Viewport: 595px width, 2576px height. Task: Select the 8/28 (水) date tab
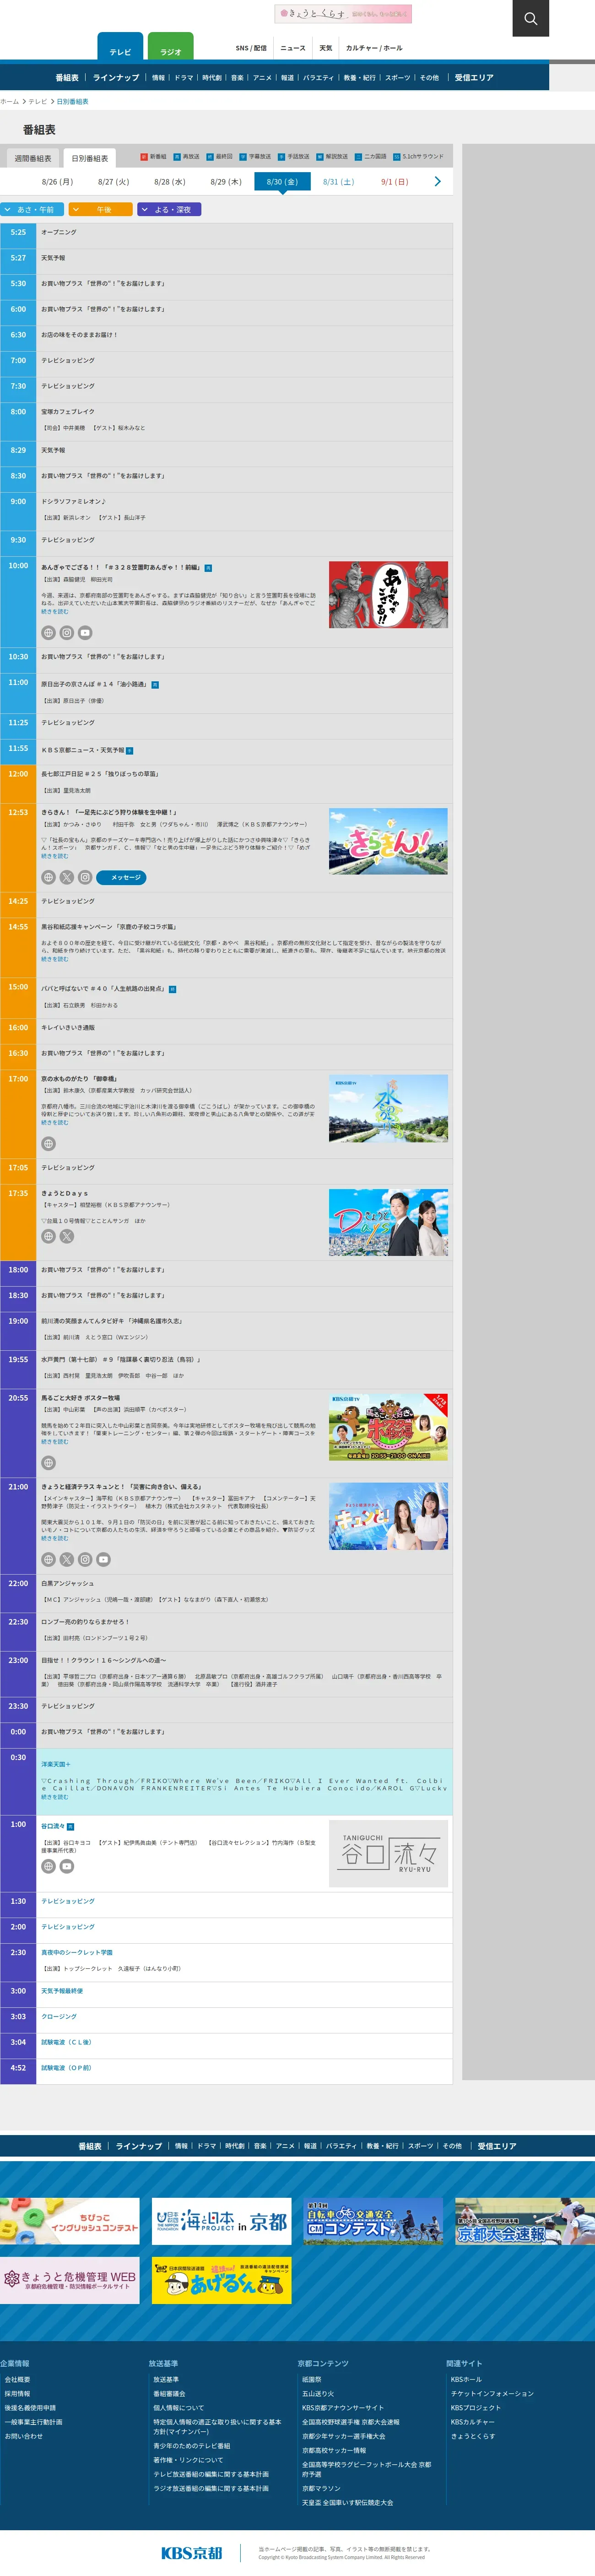pos(170,182)
